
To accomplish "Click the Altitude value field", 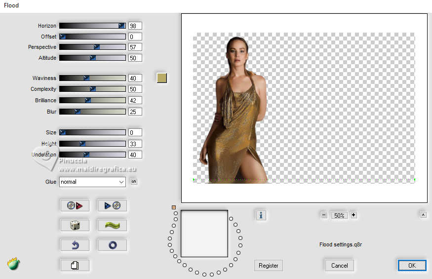I will pos(135,58).
